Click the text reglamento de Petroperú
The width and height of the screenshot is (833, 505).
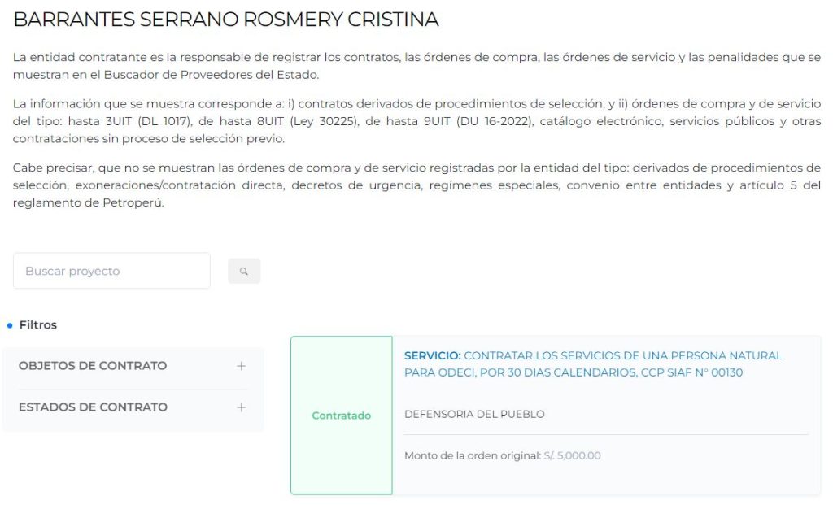(x=88, y=203)
